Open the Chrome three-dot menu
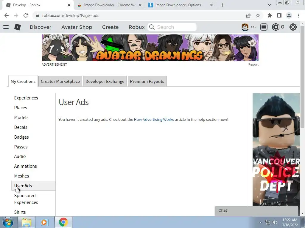The image size is (305, 228). tap(298, 15)
